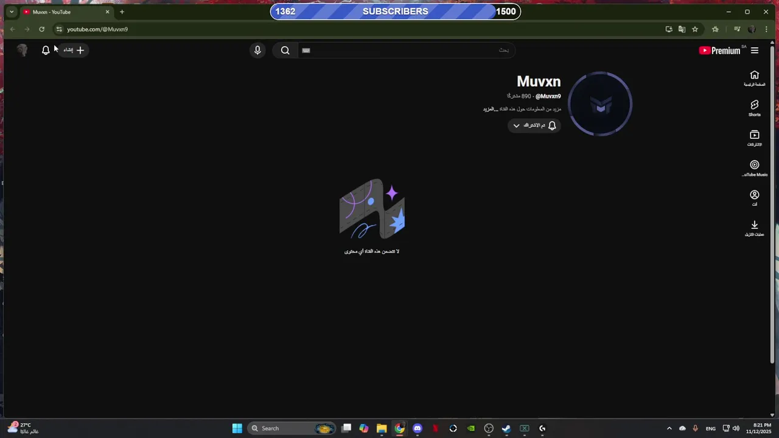Start voice search with the microphone

257,50
